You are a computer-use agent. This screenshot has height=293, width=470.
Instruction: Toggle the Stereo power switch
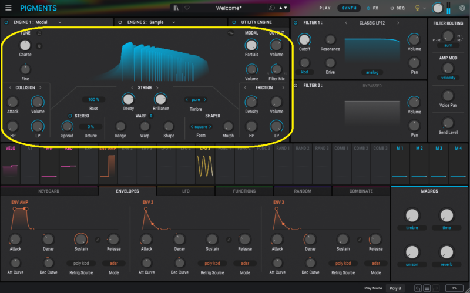click(x=70, y=116)
